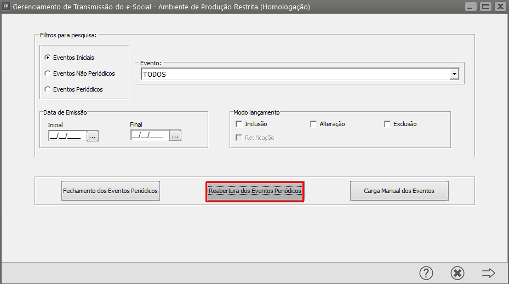Screen dimensions: 509x284
Task: Click the Inicial date input field
Action: [x=67, y=135]
